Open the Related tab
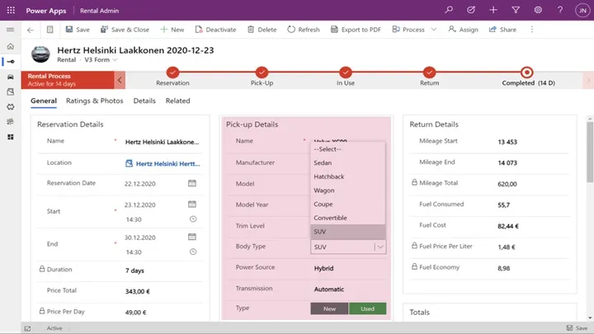 tap(177, 101)
